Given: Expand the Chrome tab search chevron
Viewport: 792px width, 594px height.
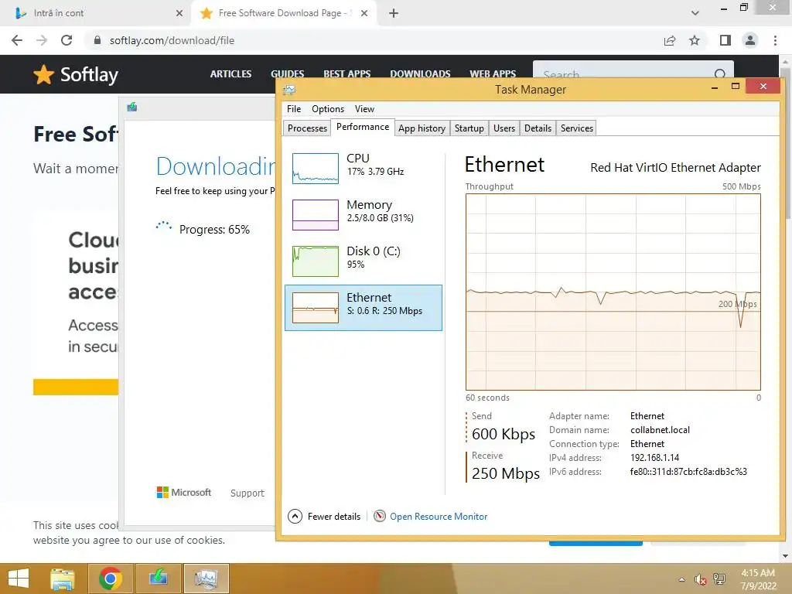Looking at the screenshot, I should pyautogui.click(x=695, y=13).
